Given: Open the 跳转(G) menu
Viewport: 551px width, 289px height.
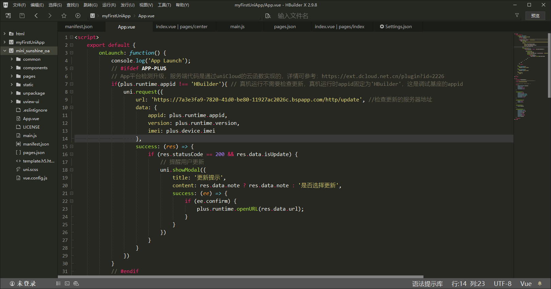Looking at the screenshot, I should 90,5.
